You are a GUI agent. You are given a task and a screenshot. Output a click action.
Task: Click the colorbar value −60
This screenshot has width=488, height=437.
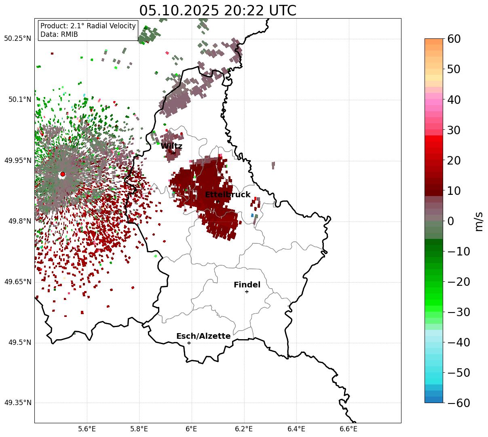[x=458, y=403]
